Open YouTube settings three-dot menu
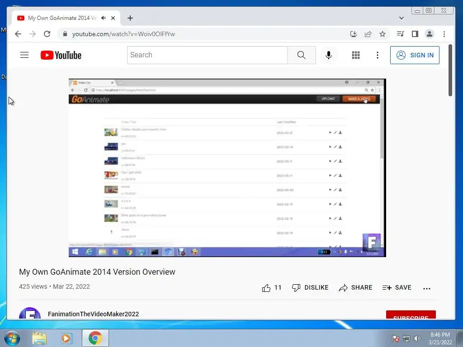This screenshot has width=463, height=347. click(378, 55)
